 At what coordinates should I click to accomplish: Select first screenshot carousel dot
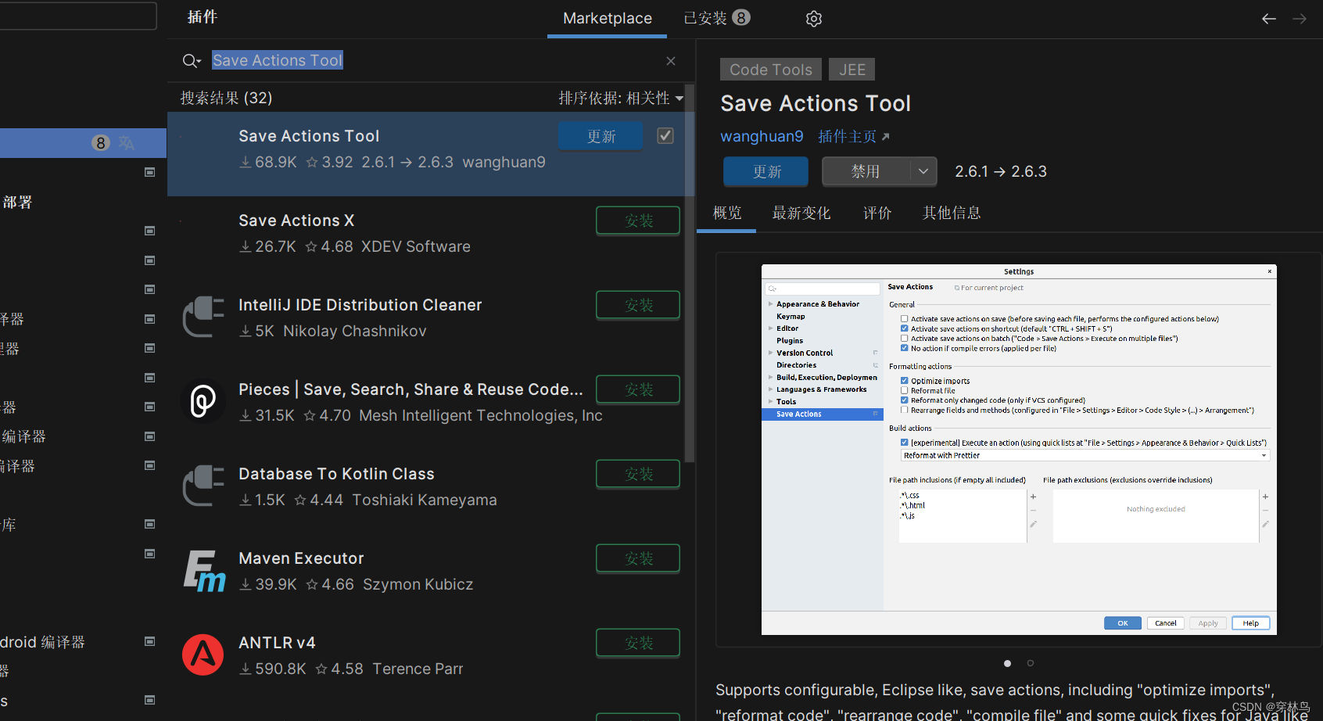pos(1007,663)
